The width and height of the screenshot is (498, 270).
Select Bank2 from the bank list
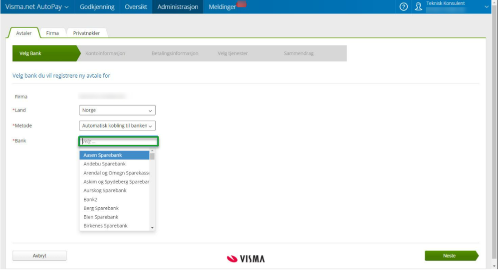click(x=114, y=200)
